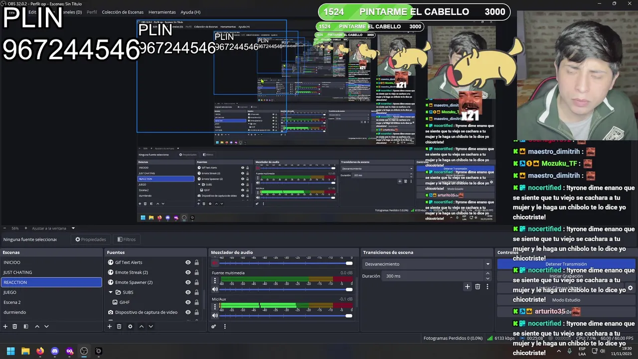
Task: Increase transition duration with up arrow
Action: click(487, 274)
